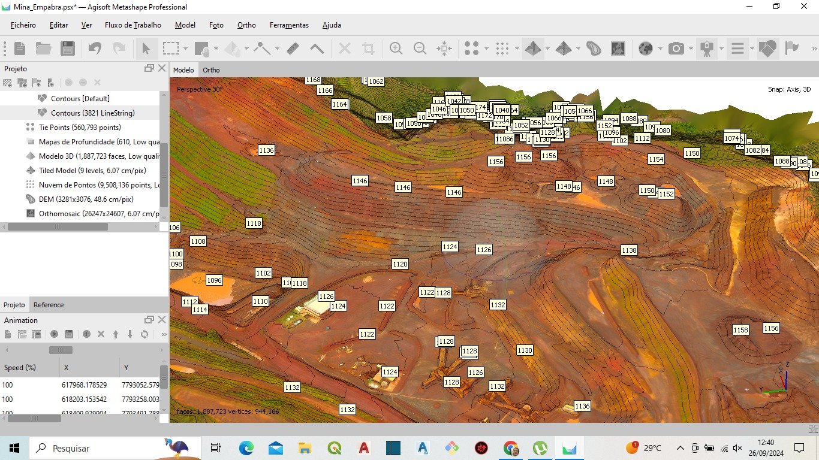
Task: Activate the Ruler measurement tool
Action: pos(293,49)
